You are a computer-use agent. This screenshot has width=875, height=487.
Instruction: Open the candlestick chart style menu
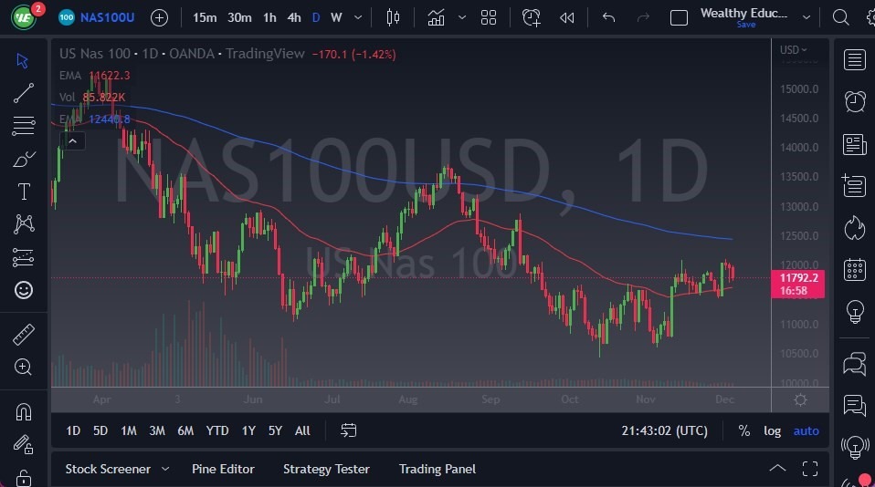tap(393, 18)
